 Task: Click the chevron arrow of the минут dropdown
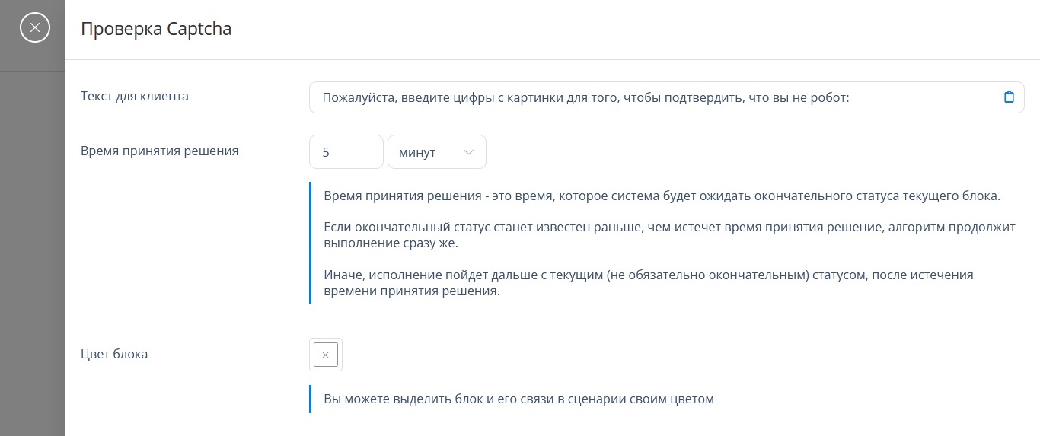pyautogui.click(x=468, y=152)
